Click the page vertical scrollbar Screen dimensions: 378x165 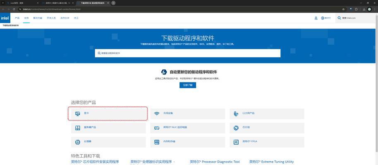(377, 83)
